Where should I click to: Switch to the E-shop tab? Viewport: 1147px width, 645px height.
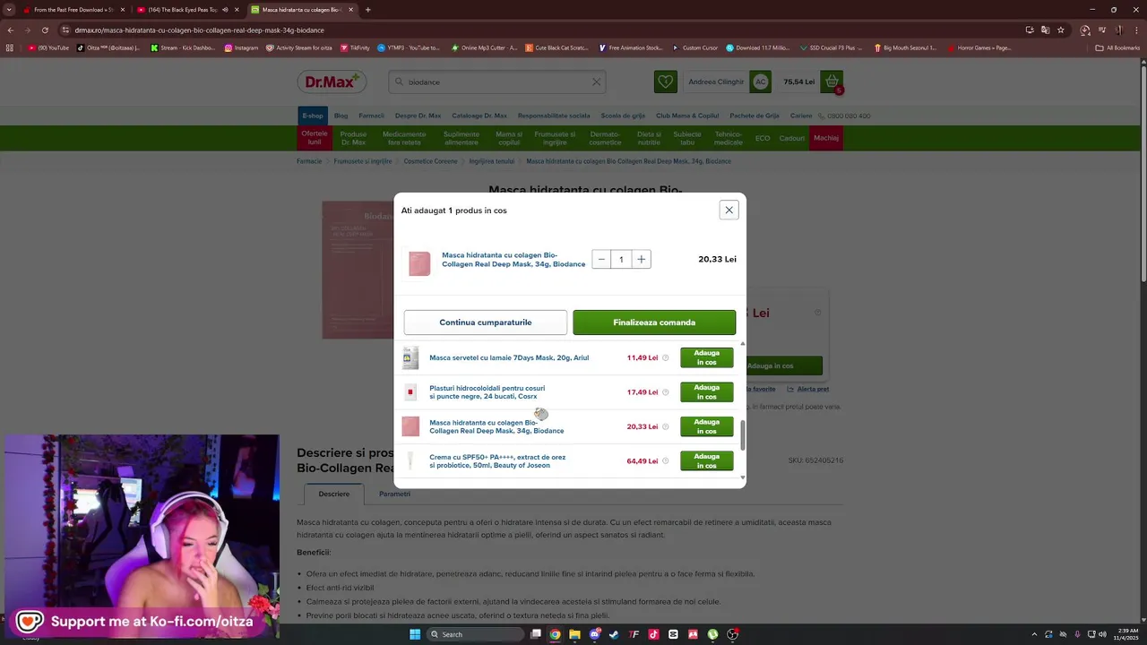313,116
